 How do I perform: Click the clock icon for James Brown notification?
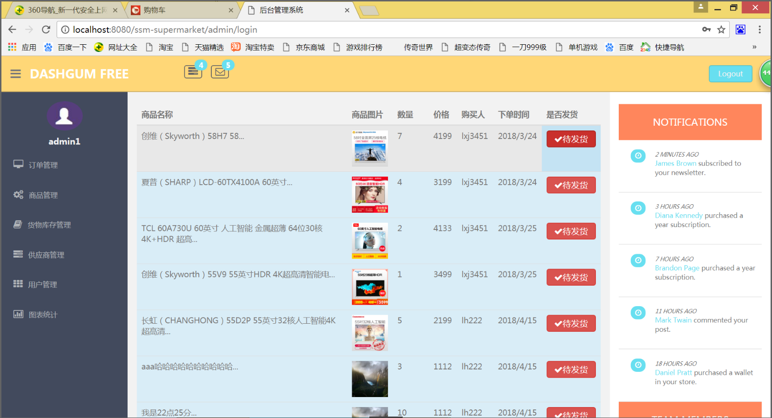coord(638,156)
